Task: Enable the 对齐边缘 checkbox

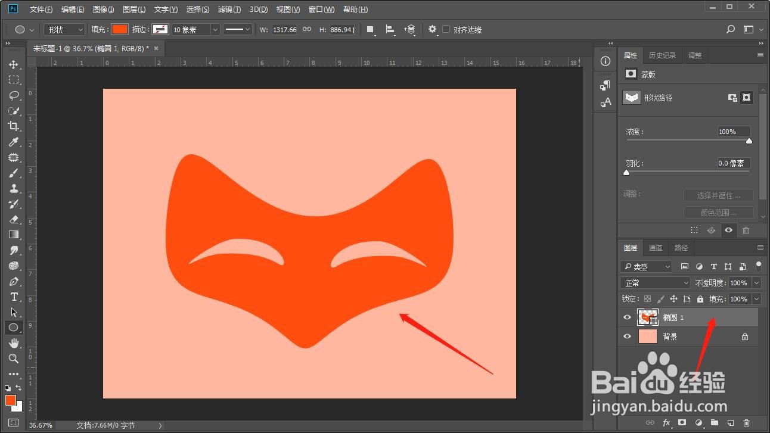Action: coord(446,29)
